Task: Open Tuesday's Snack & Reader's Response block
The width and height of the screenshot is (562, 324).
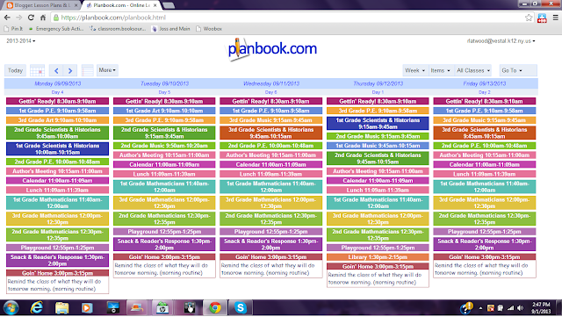Action: pos(164,244)
